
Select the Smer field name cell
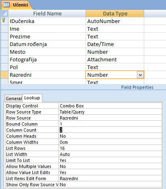click(x=47, y=82)
